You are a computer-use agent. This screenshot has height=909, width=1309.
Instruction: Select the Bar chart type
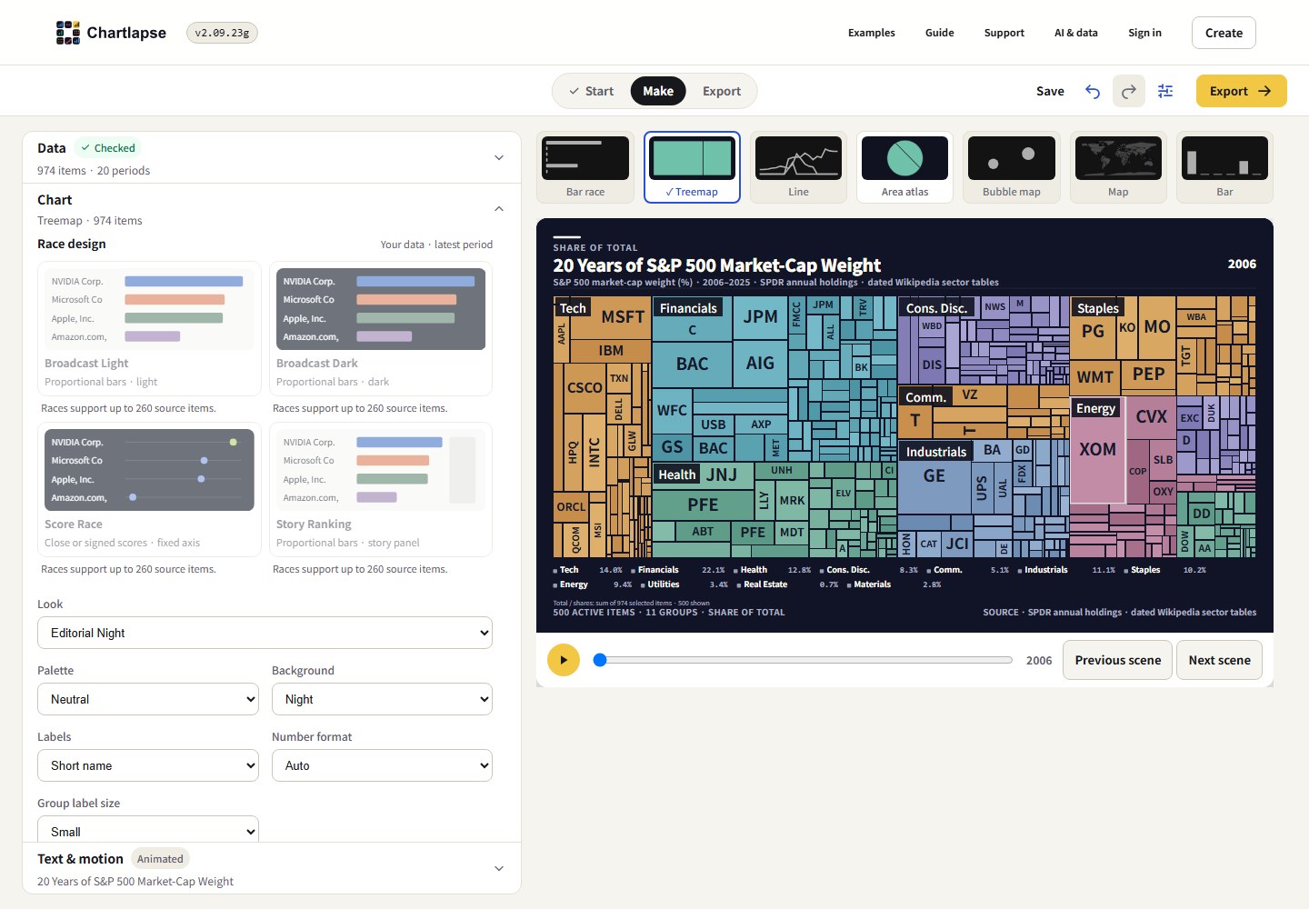coord(1224,167)
